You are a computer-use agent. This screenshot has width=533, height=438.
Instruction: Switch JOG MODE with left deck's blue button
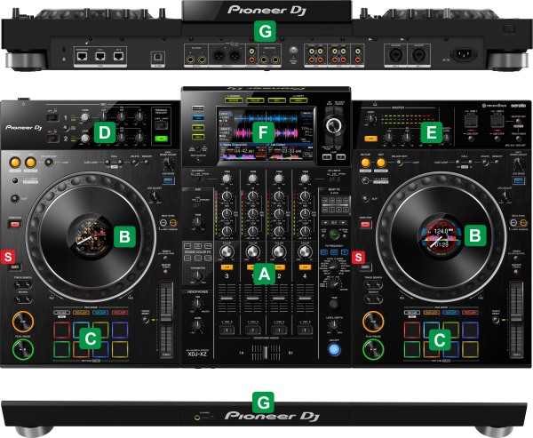point(168,180)
